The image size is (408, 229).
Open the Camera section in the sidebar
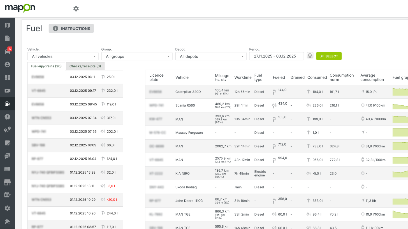pyautogui.click(x=7, y=91)
